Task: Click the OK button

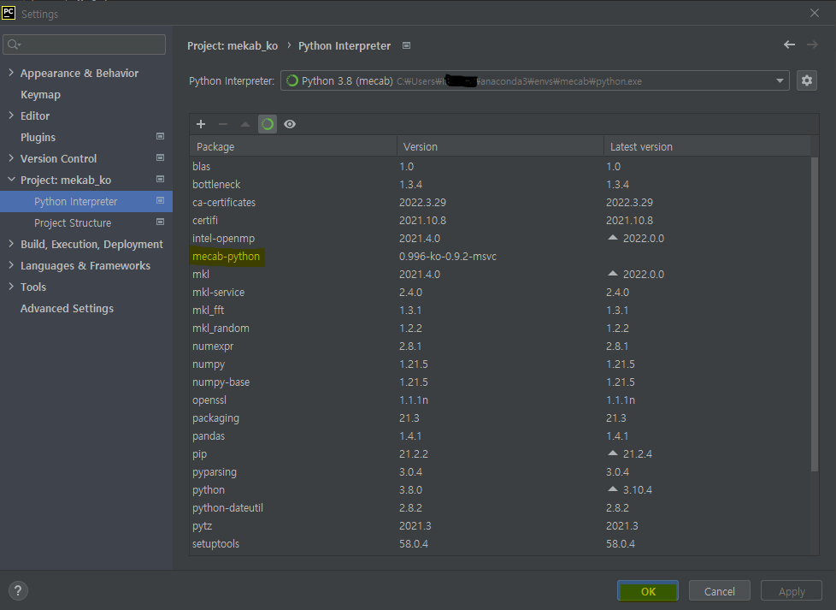Action: click(x=648, y=591)
